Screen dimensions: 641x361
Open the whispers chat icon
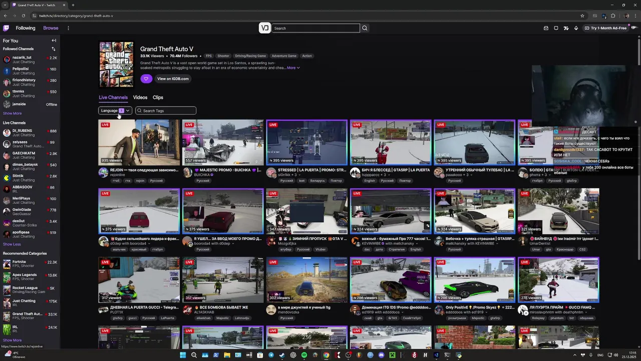[556, 28]
